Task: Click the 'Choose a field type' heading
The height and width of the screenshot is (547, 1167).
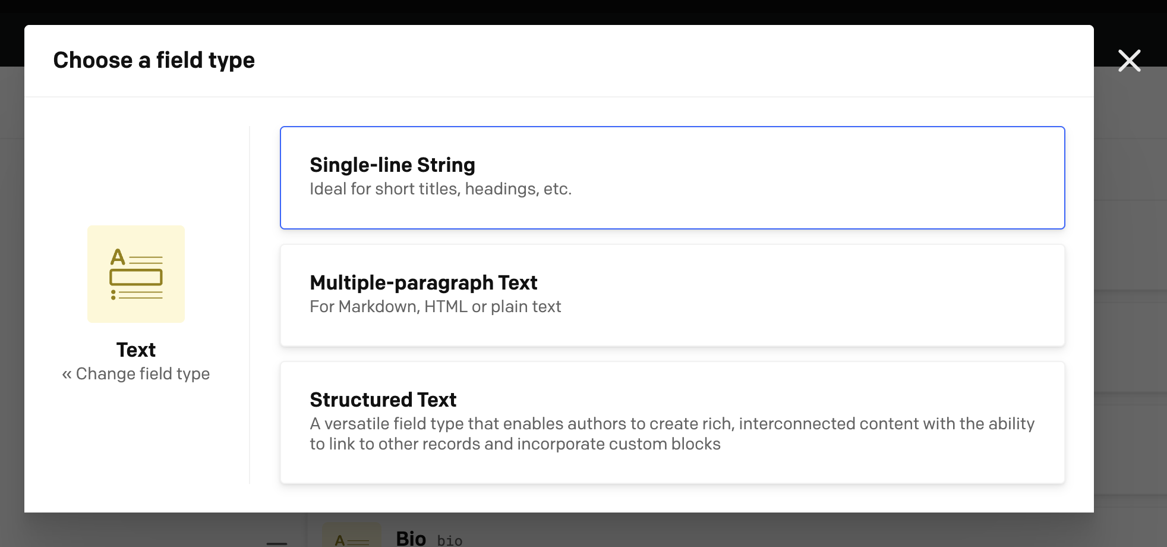Action: pyautogui.click(x=154, y=60)
